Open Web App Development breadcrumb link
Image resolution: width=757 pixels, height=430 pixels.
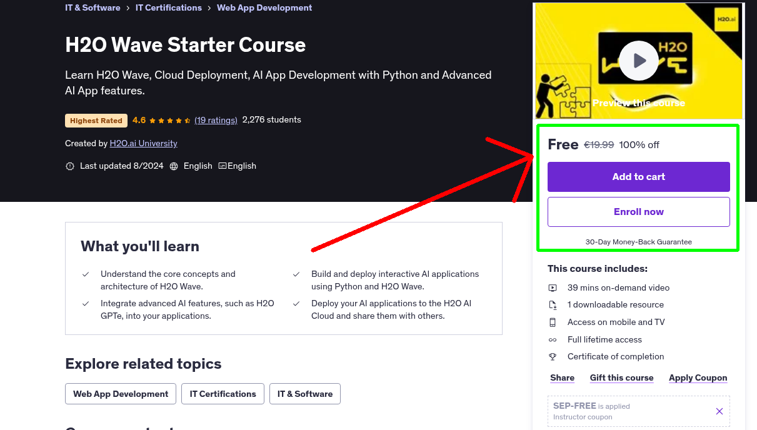tap(264, 7)
